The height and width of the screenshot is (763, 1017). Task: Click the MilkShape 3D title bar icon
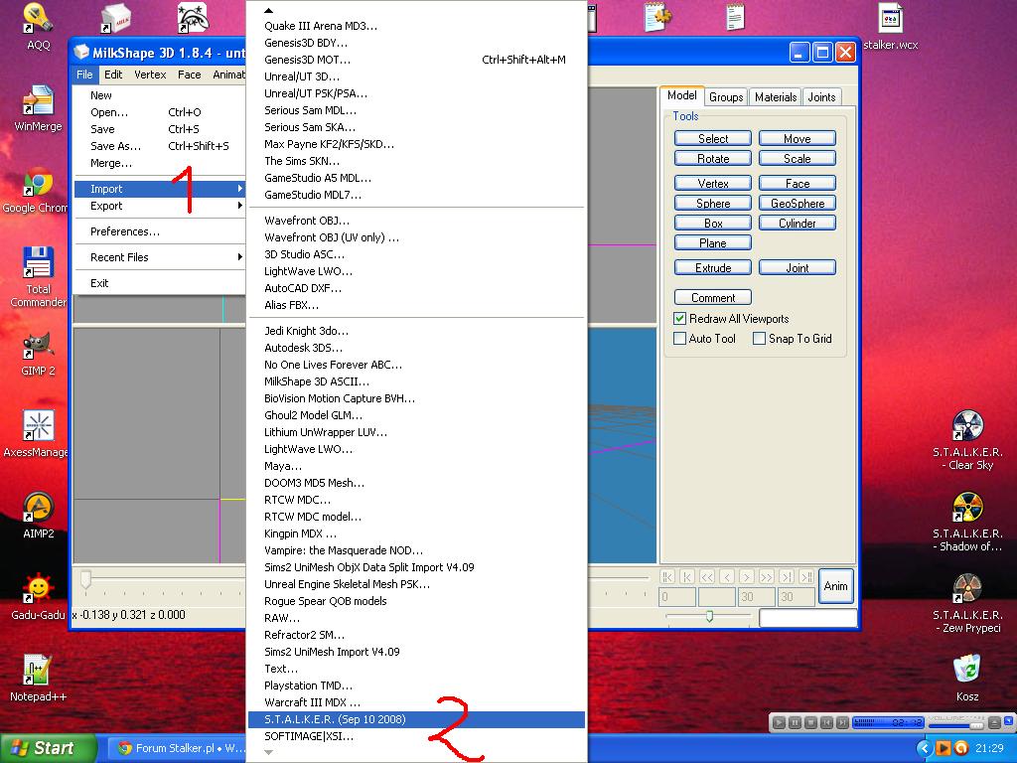coord(81,52)
